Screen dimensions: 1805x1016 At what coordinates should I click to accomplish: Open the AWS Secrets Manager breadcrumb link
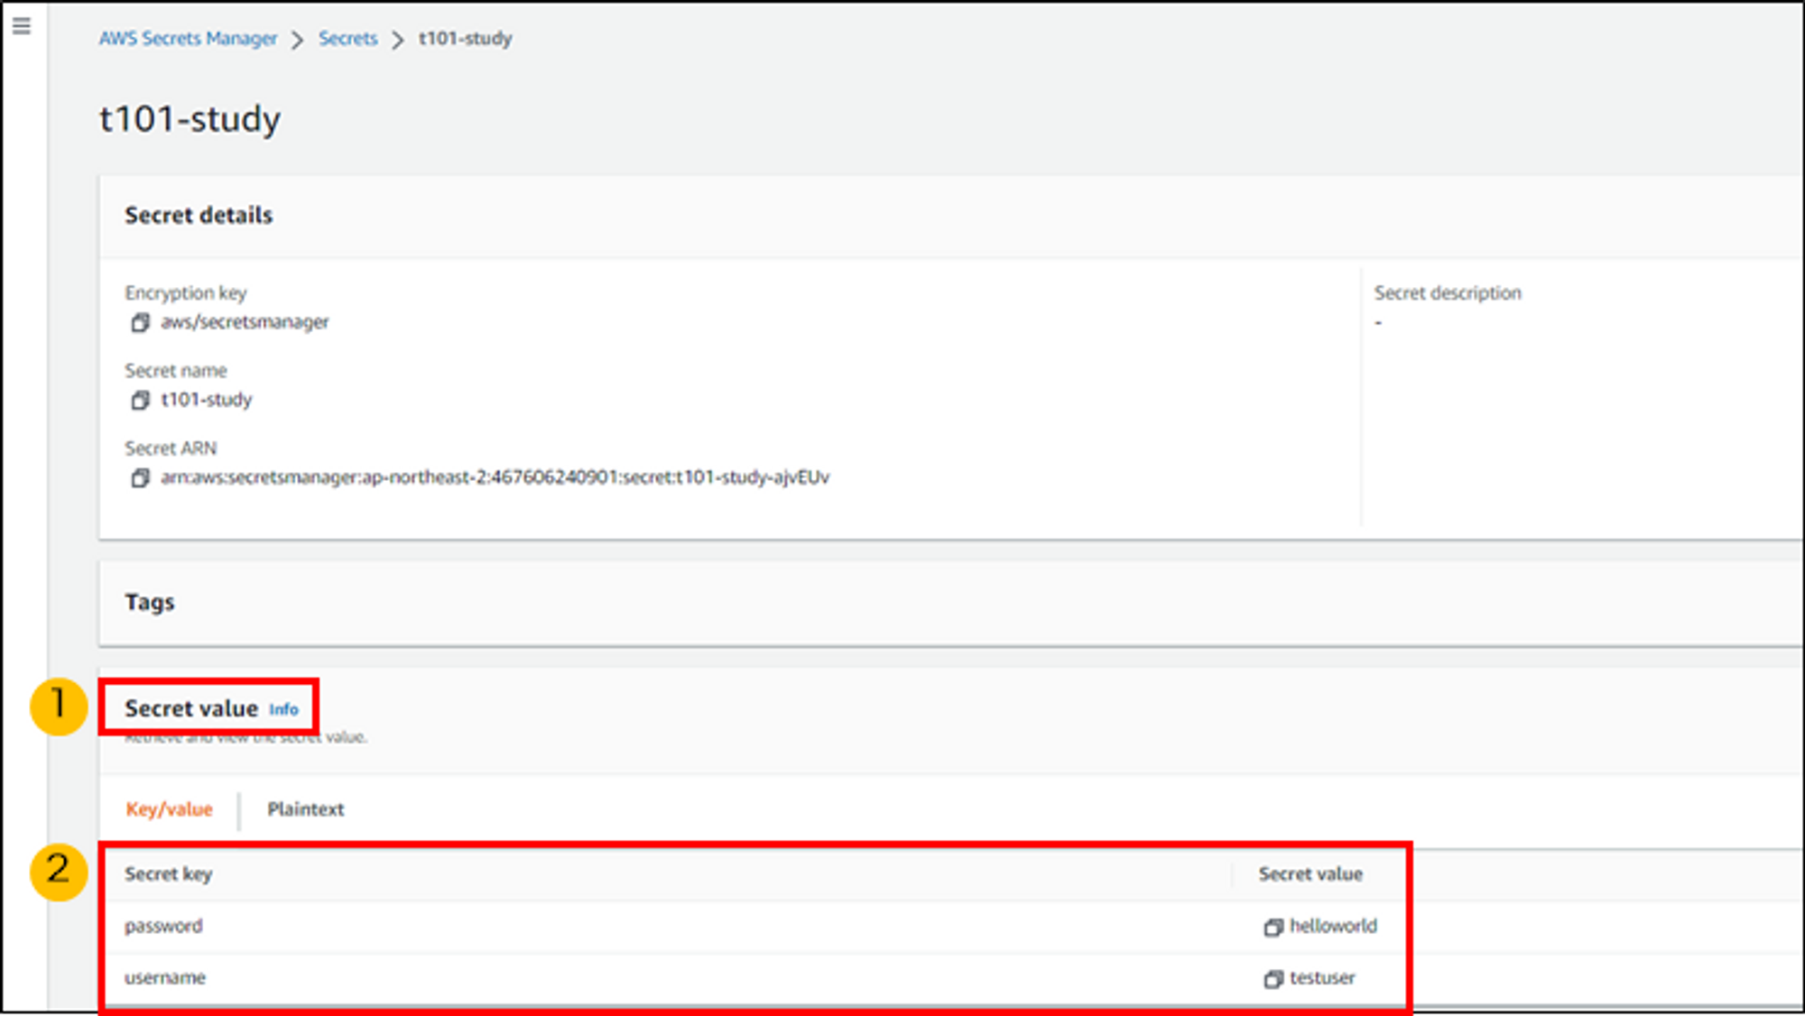click(x=188, y=39)
